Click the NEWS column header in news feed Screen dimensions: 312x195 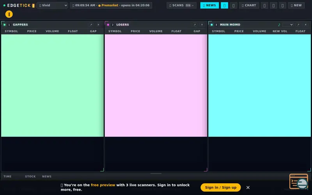click(x=47, y=177)
